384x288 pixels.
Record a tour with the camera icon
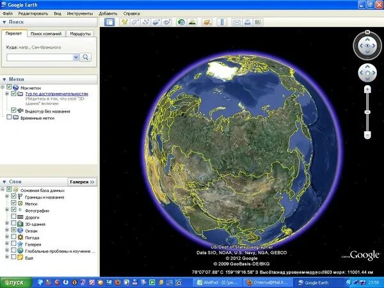click(x=167, y=22)
